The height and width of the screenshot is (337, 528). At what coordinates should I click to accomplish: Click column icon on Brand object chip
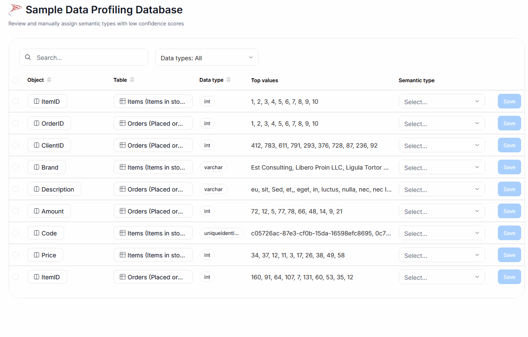(x=37, y=167)
